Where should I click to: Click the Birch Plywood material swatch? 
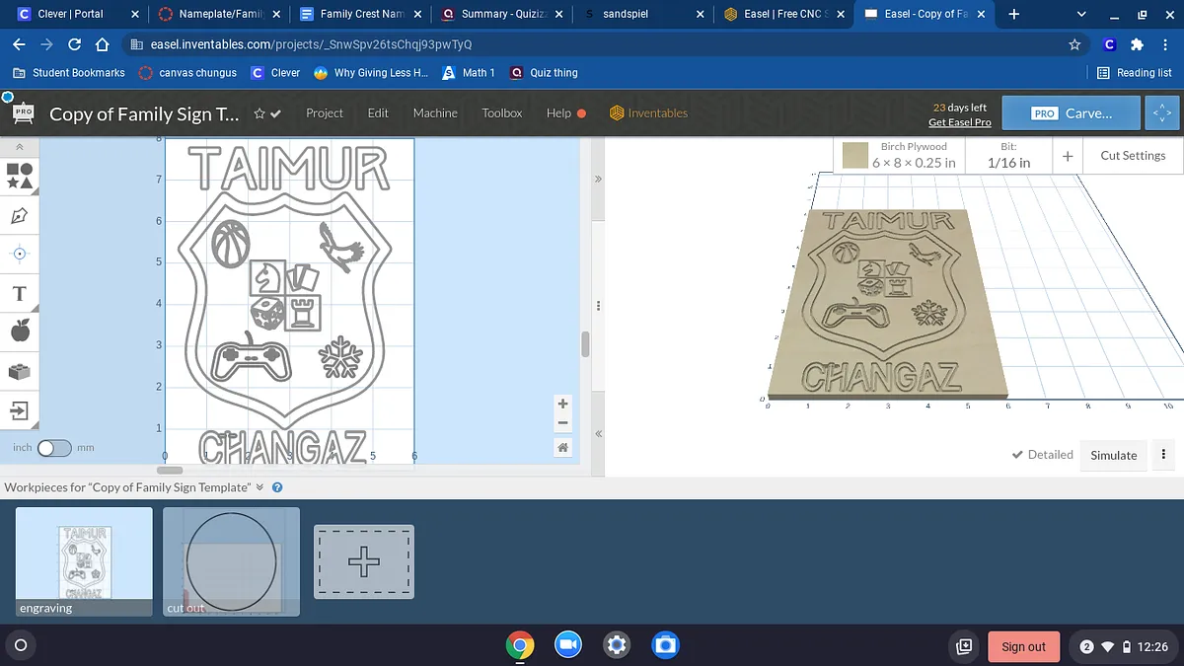pos(855,156)
